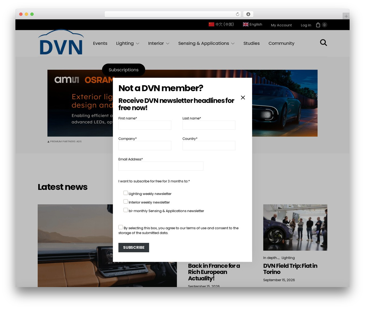
Task: Click the Lighting category tag
Action: point(288,258)
